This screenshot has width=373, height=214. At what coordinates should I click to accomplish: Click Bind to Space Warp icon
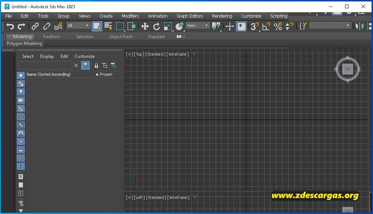pyautogui.click(x=58, y=26)
